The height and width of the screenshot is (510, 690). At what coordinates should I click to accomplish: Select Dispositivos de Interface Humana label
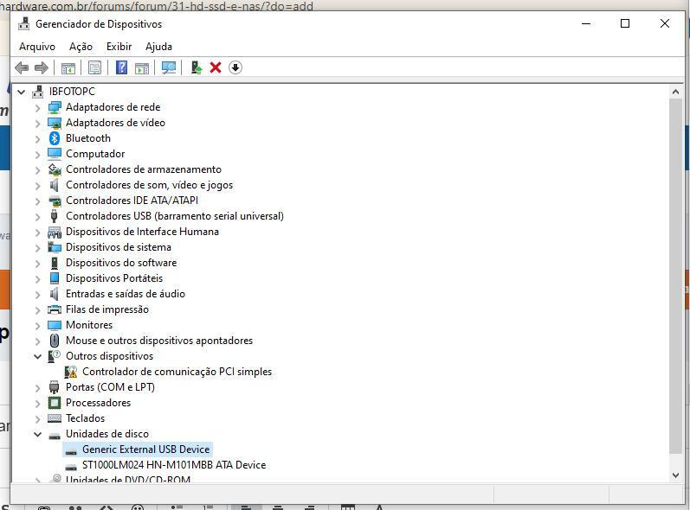(142, 232)
